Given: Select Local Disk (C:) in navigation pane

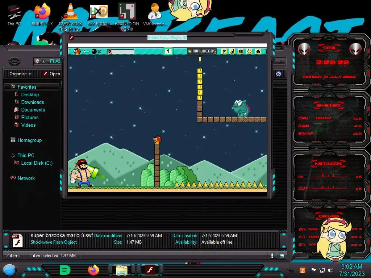Looking at the screenshot, I should pos(37,163).
